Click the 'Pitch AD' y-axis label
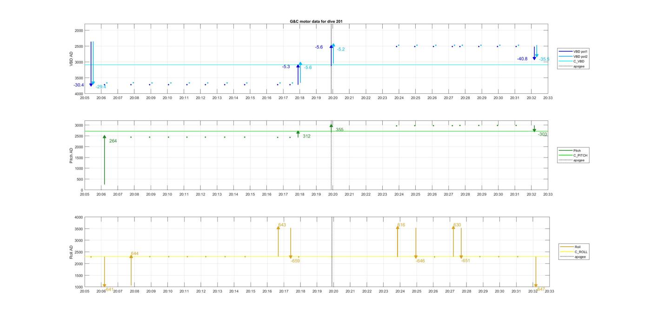651x322 pixels. click(x=72, y=156)
